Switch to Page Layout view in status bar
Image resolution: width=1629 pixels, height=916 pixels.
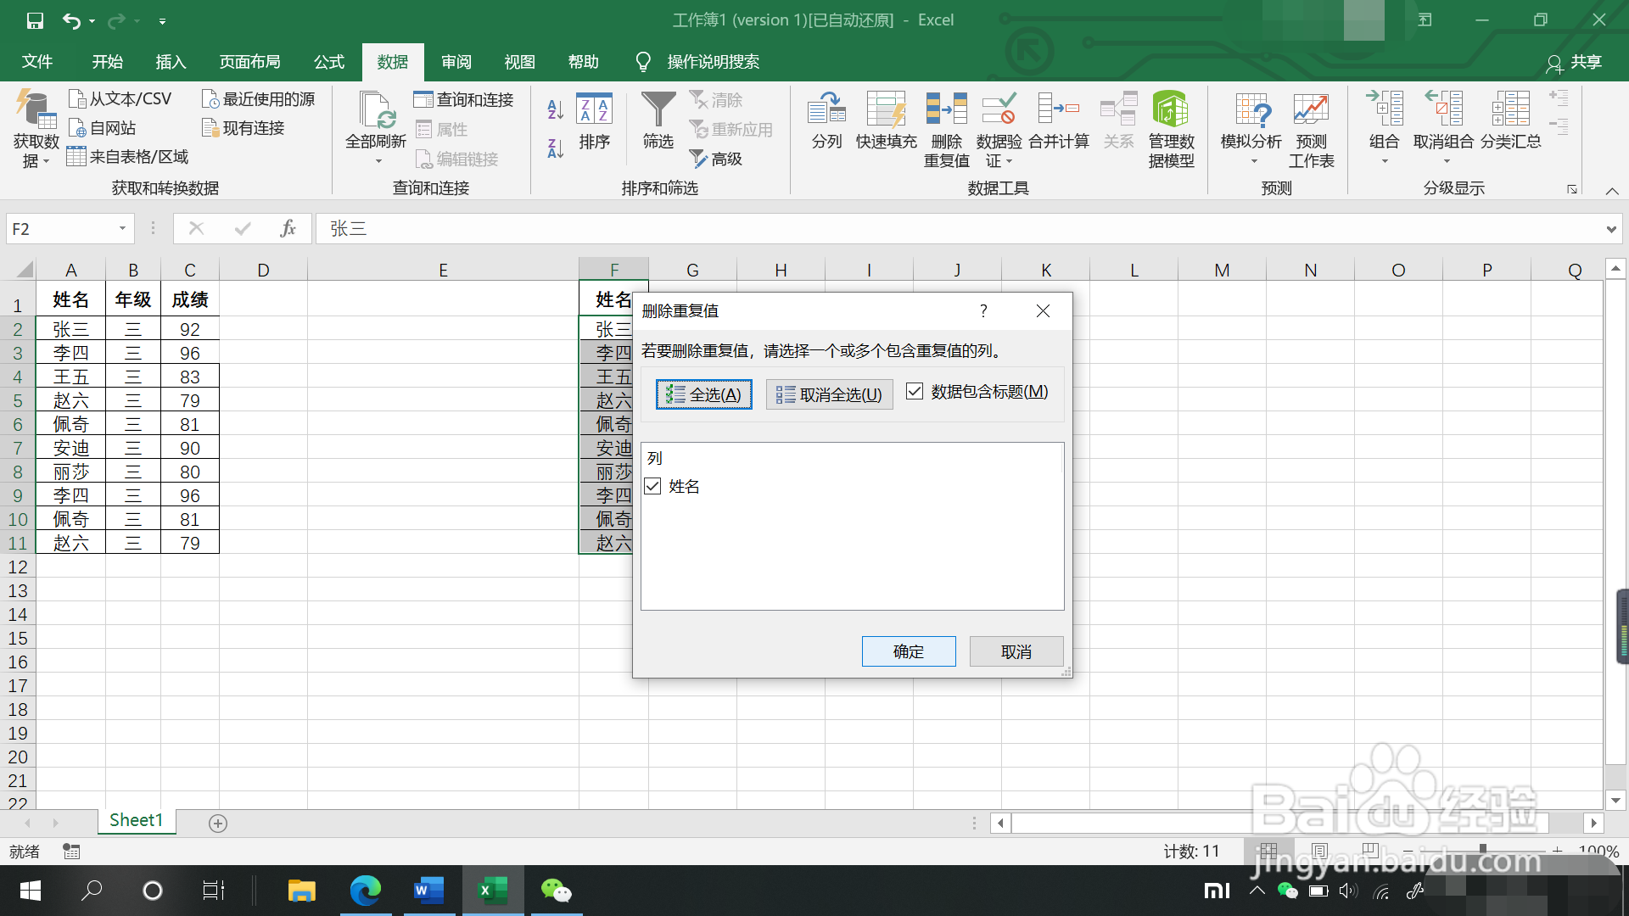tap(1319, 850)
